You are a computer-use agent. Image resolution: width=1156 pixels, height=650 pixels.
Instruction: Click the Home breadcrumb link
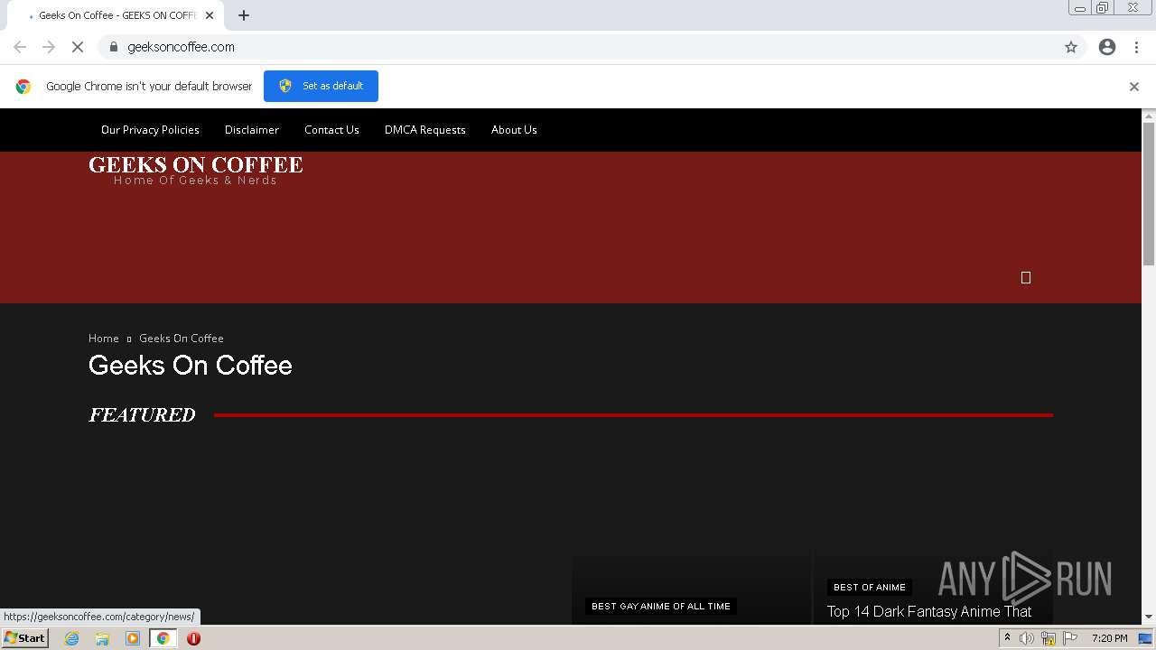pos(104,339)
